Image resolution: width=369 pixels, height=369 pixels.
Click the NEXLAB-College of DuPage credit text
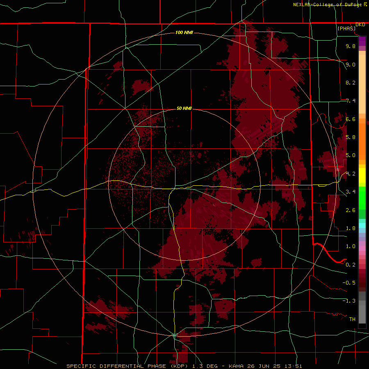[328, 5]
